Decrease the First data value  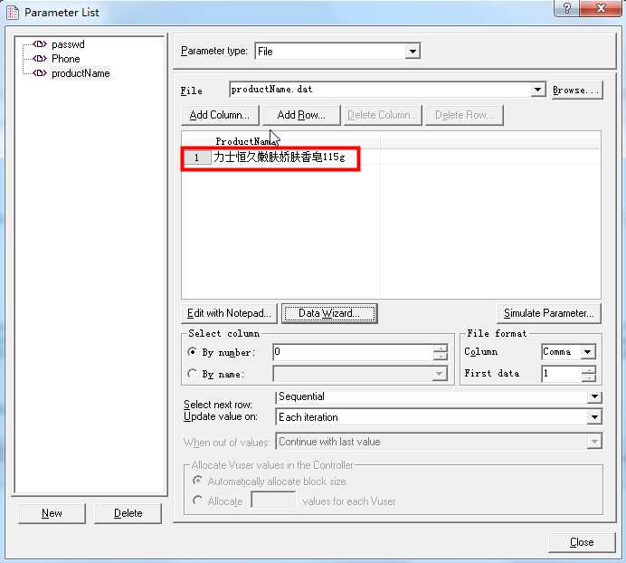[x=588, y=377]
